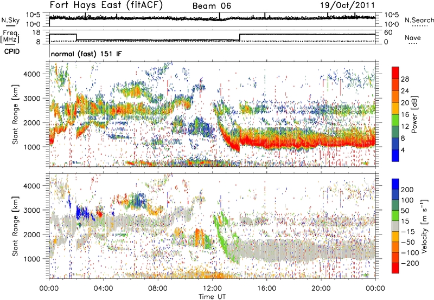
Task: Click the 'Time UT' axis title
Action: [x=212, y=296]
